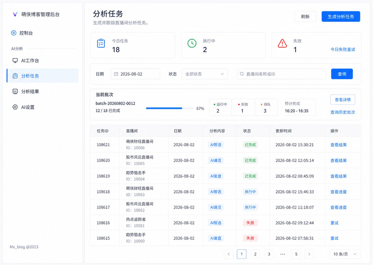Click 重试 for task 108616

tap(334, 223)
